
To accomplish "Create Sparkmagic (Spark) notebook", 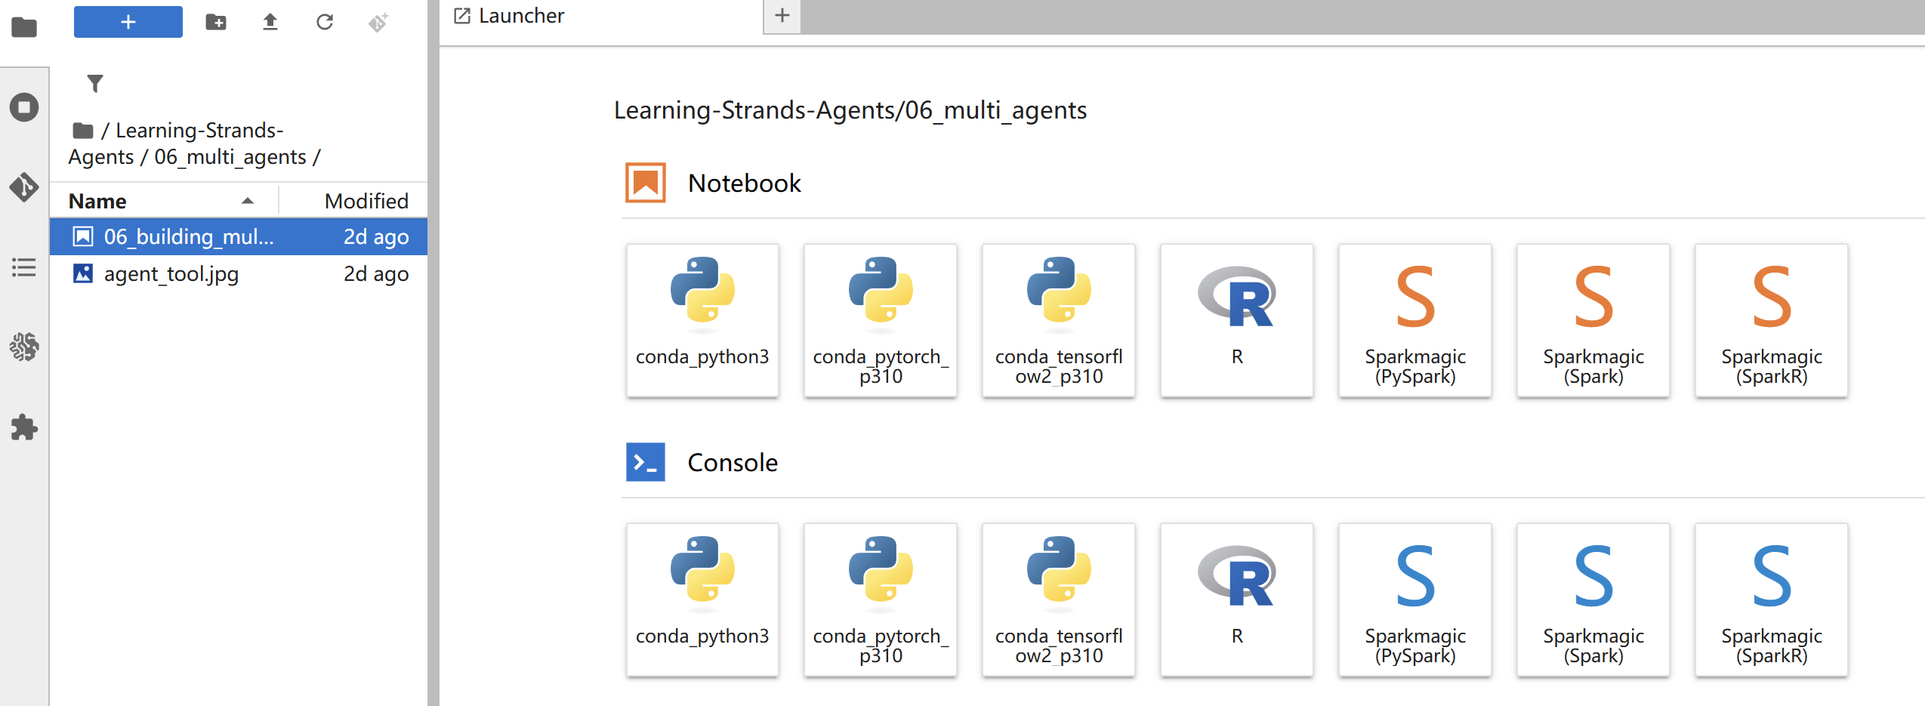I will click(1593, 320).
